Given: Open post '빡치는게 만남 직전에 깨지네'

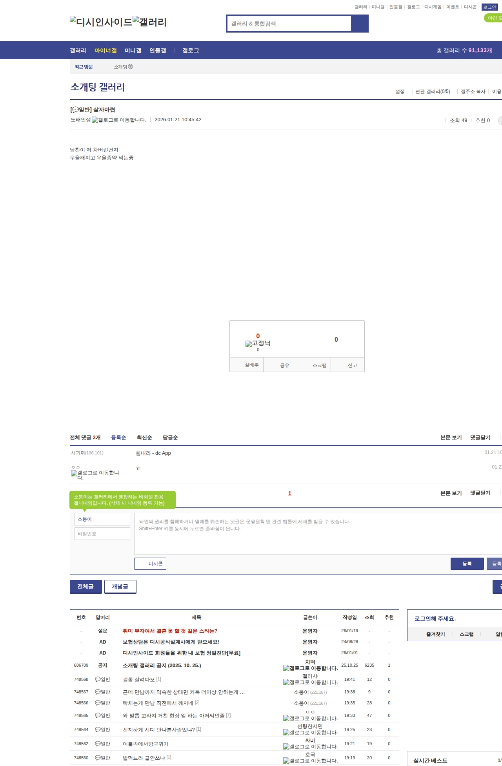Looking at the screenshot, I should [x=158, y=703].
